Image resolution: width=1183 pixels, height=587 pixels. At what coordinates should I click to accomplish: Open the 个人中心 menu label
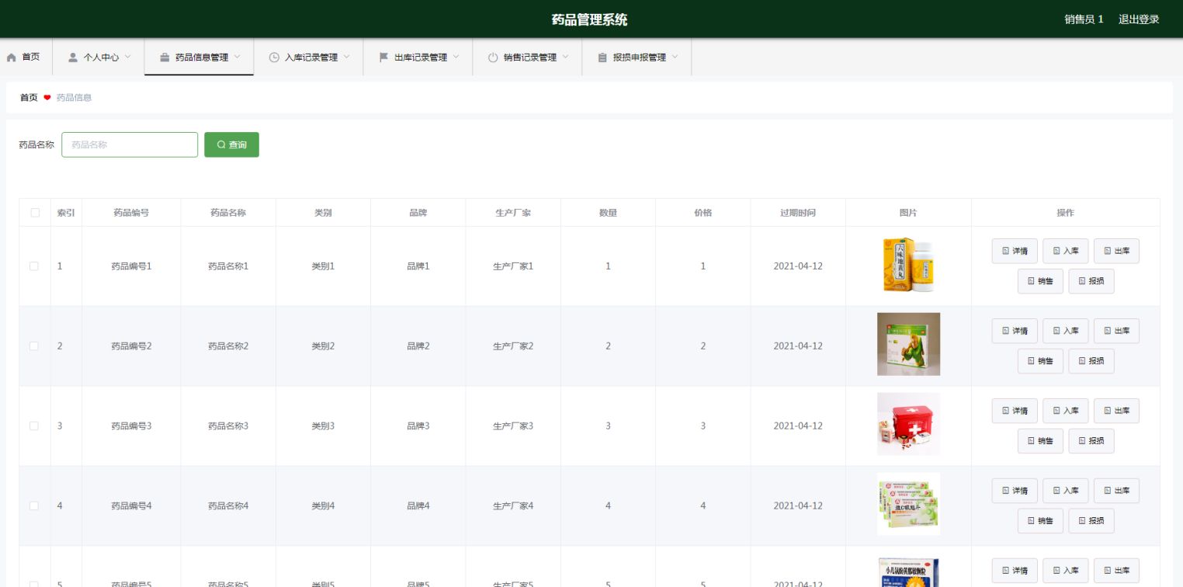click(x=101, y=57)
